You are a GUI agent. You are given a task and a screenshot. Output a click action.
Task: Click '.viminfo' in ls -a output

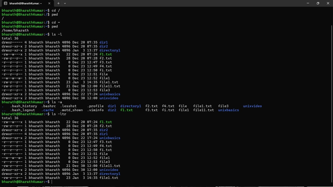pos(95,110)
